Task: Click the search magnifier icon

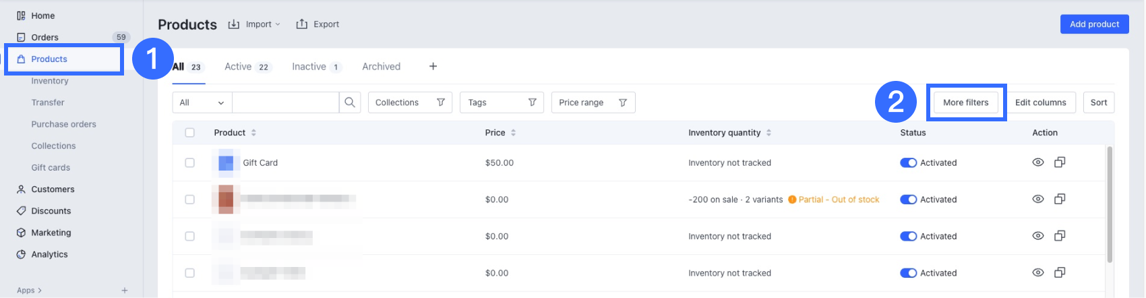Action: 350,102
